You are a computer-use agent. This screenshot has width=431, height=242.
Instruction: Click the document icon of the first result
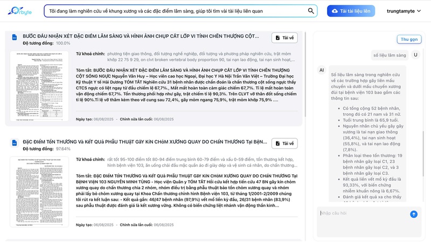click(x=15, y=37)
